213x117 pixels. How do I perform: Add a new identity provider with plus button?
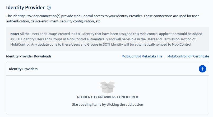(202, 69)
